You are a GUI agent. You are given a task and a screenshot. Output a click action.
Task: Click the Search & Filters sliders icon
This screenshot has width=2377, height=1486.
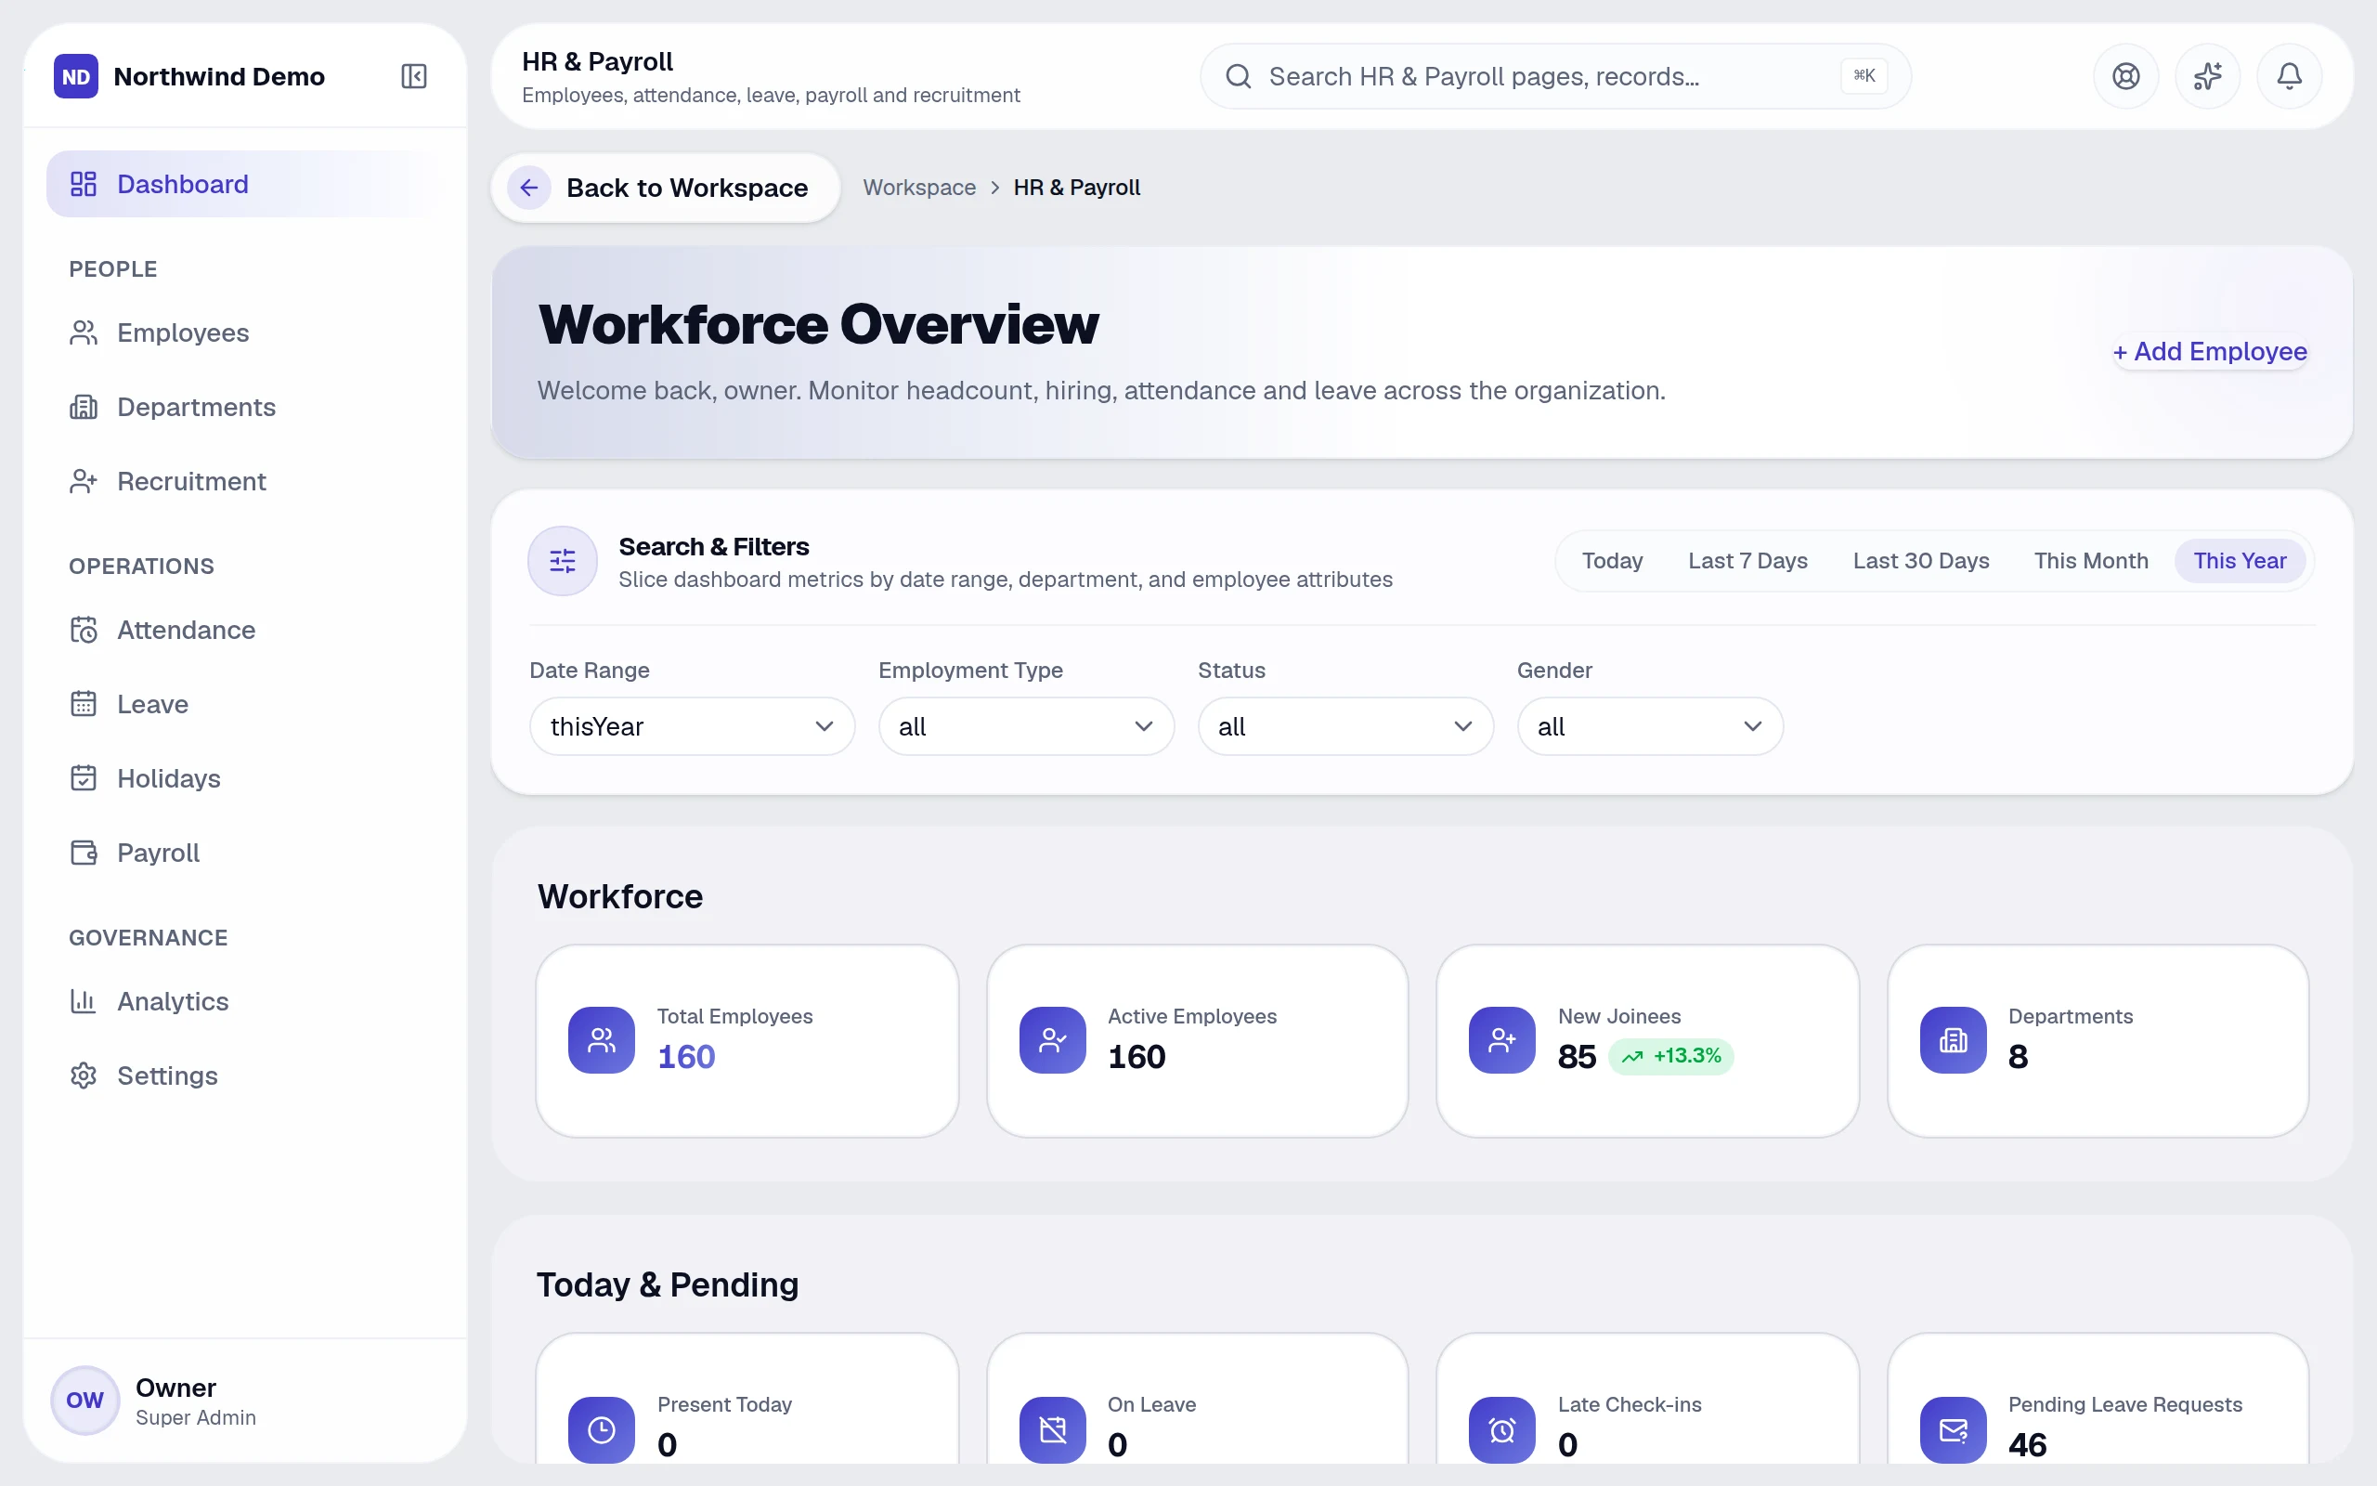click(x=563, y=560)
